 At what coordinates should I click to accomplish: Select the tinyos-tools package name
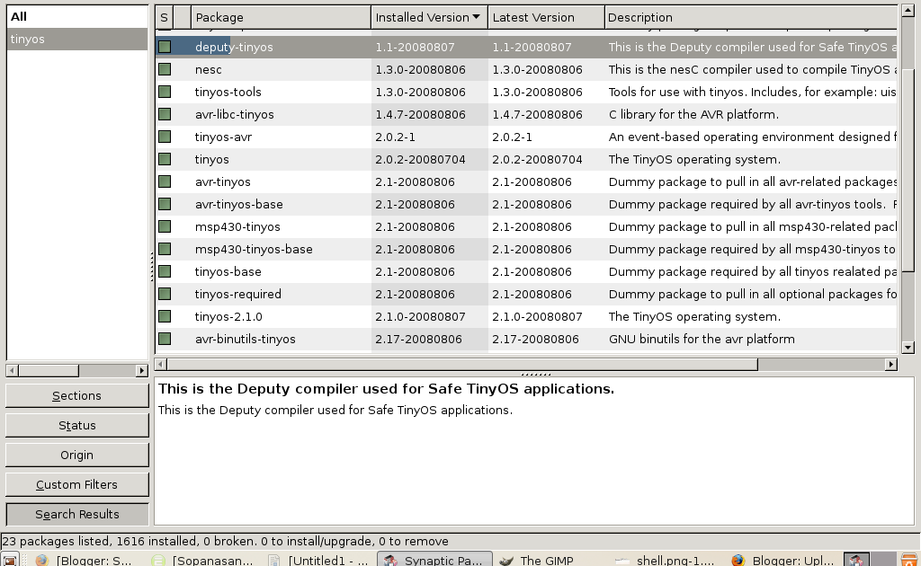pyautogui.click(x=228, y=92)
